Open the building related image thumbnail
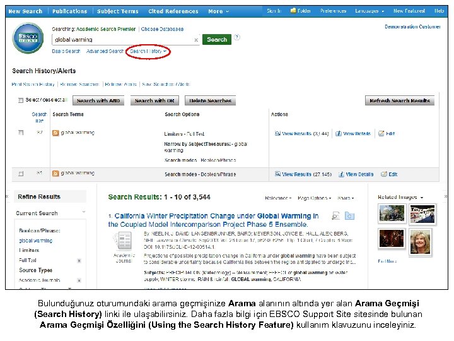The image size is (454, 341). 392,213
